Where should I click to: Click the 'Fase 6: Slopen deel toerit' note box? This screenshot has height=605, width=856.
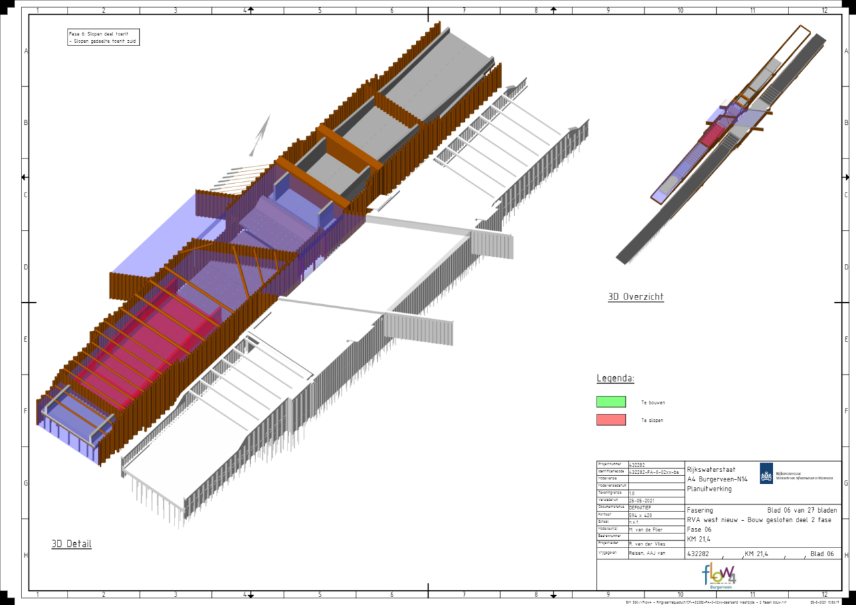tap(104, 37)
